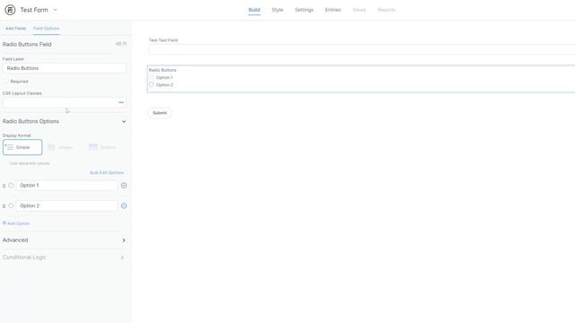The image size is (575, 323).
Task: Open the Style tab
Action: (x=278, y=10)
